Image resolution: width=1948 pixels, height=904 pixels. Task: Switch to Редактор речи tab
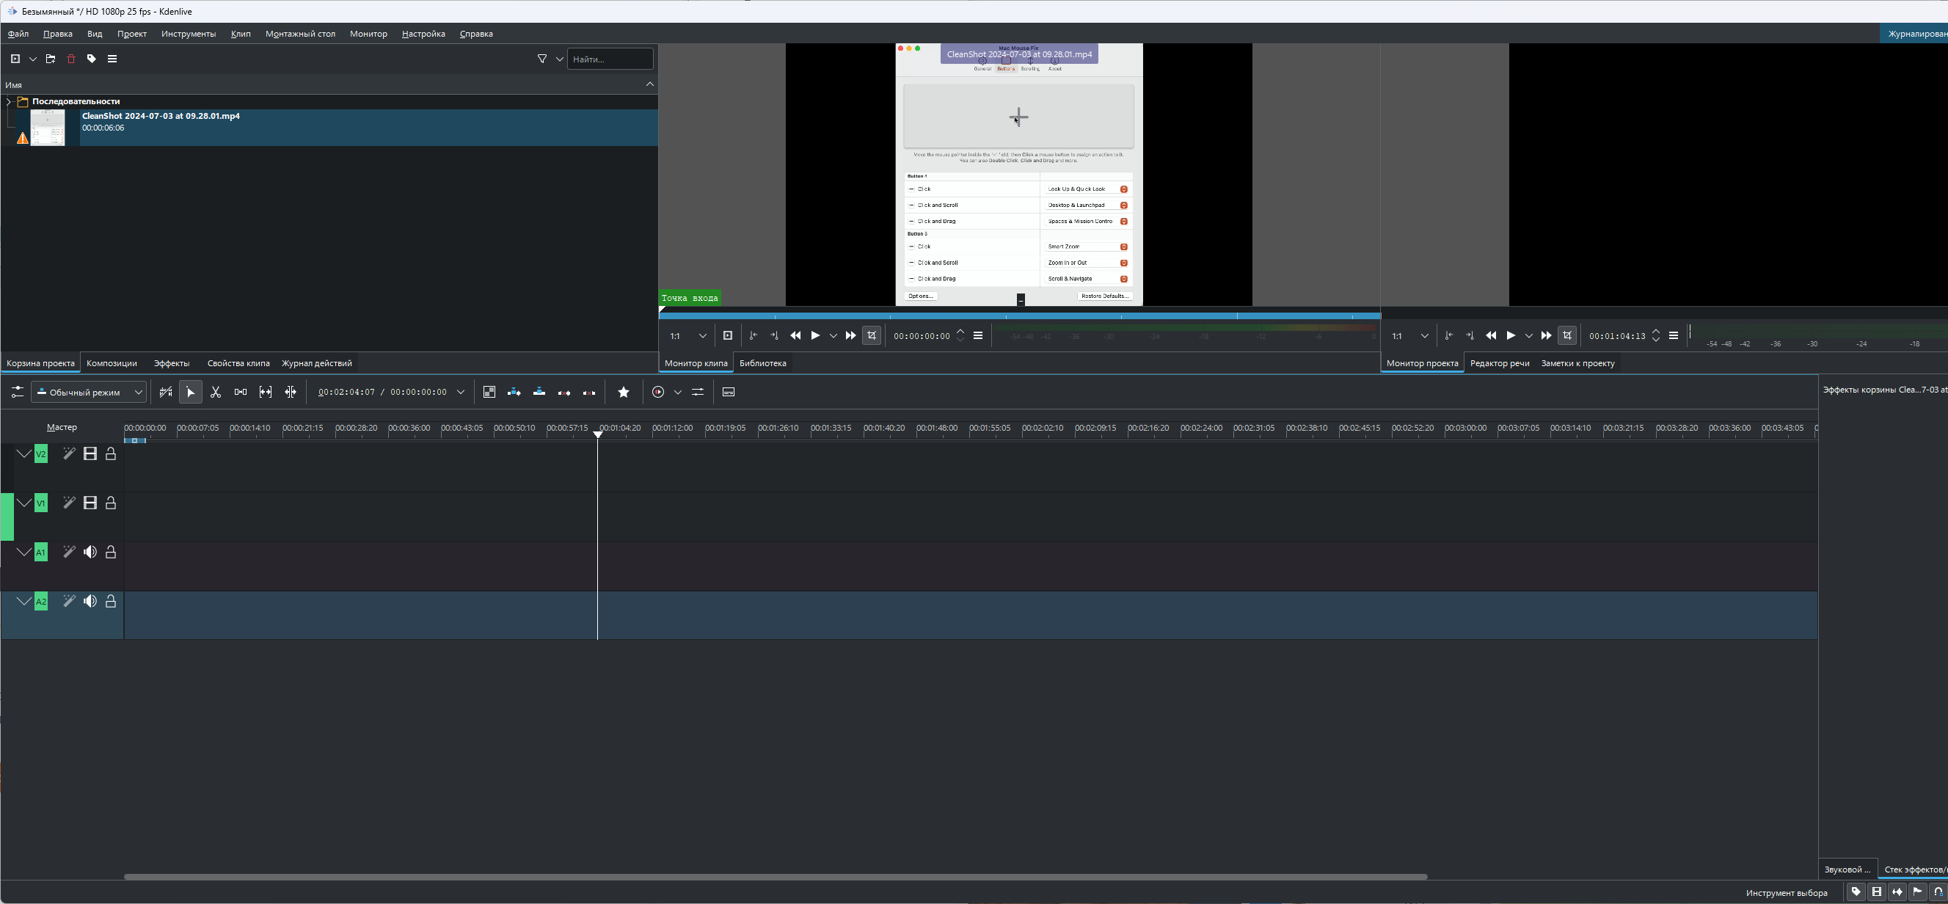[x=1499, y=363]
